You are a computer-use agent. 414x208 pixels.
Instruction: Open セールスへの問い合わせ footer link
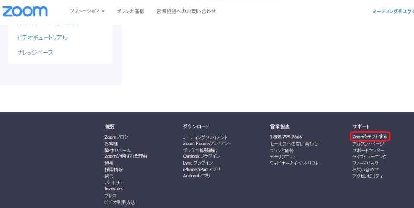coord(294,144)
